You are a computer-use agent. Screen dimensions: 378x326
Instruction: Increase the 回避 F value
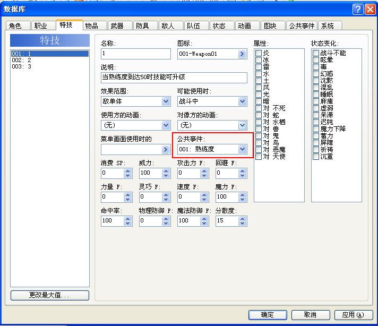pos(242,171)
